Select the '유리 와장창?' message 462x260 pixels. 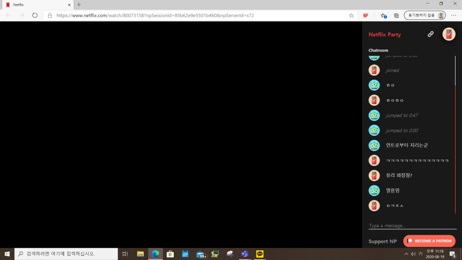[399, 176]
